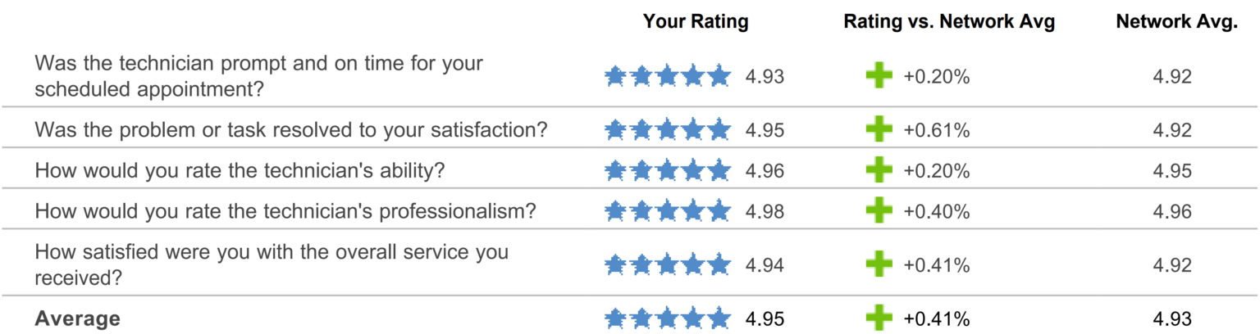Click the technician prompt and on time question
Screen dimensions: 1260x334
(x=259, y=76)
